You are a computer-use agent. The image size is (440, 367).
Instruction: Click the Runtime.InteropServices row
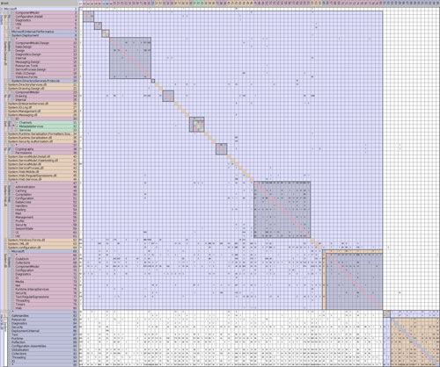pos(46,289)
